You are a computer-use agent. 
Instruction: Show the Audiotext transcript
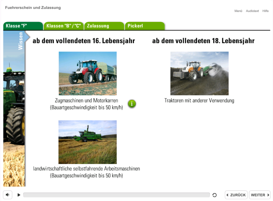252,11
